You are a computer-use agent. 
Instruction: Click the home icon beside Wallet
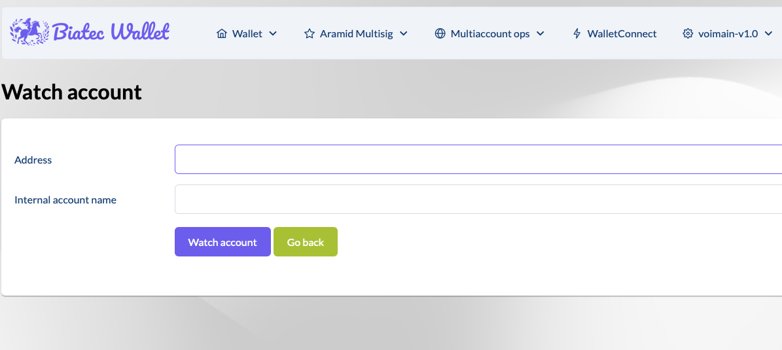coord(222,33)
